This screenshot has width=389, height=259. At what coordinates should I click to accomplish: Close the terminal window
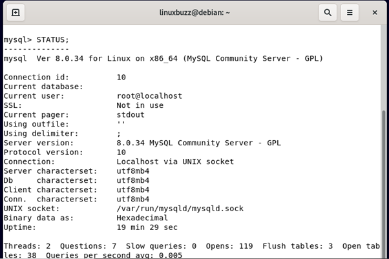coord(375,12)
